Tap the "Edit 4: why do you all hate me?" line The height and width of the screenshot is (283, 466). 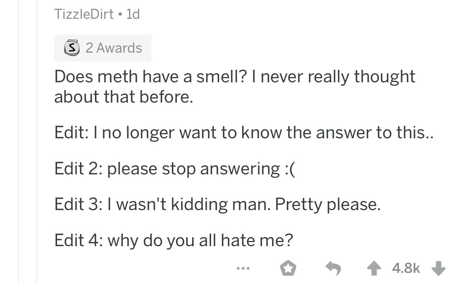(x=173, y=239)
